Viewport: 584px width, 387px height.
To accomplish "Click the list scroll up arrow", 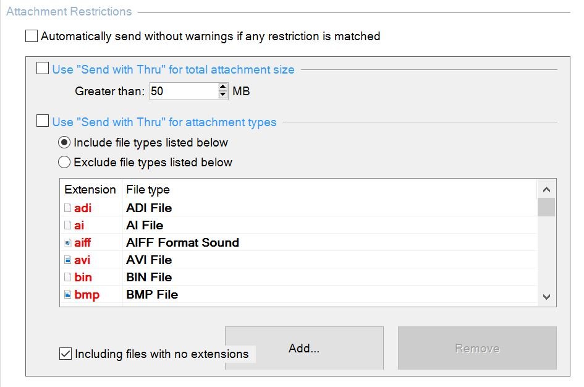I will [x=546, y=190].
